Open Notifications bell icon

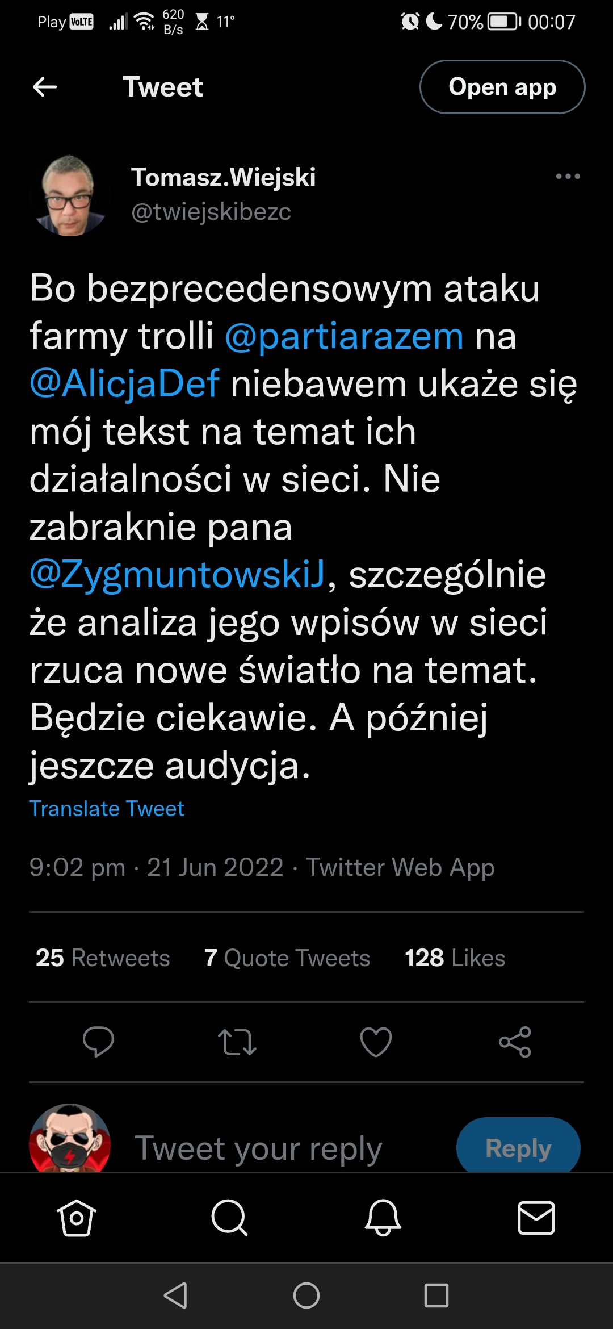coord(383,1218)
